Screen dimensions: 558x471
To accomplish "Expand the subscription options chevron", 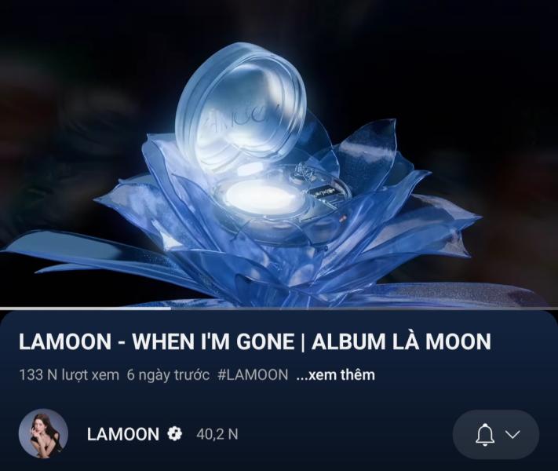I will tap(512, 434).
